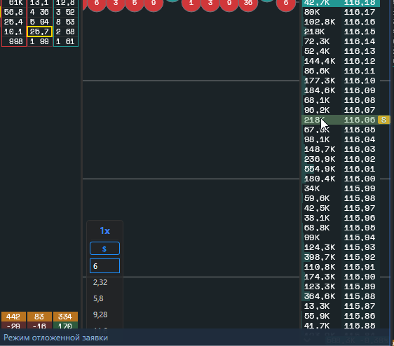Click the order book price 116,13
This screenshot has height=346, width=394.
click(360, 51)
